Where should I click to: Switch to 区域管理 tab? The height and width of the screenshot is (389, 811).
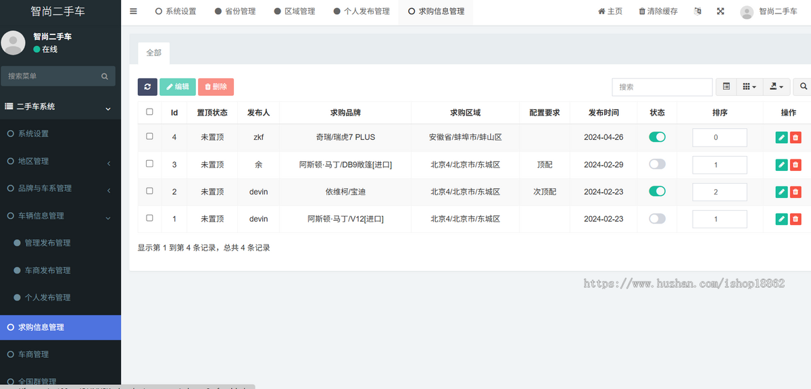click(x=295, y=11)
